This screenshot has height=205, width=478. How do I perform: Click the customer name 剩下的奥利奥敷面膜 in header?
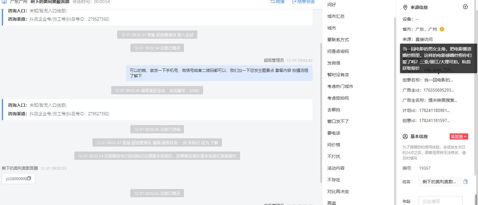(50, 2)
